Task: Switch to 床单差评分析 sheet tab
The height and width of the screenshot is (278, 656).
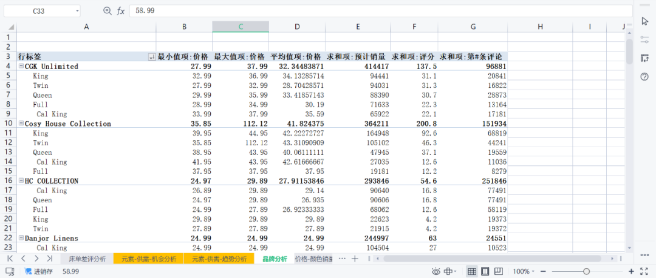Action: coord(87,259)
